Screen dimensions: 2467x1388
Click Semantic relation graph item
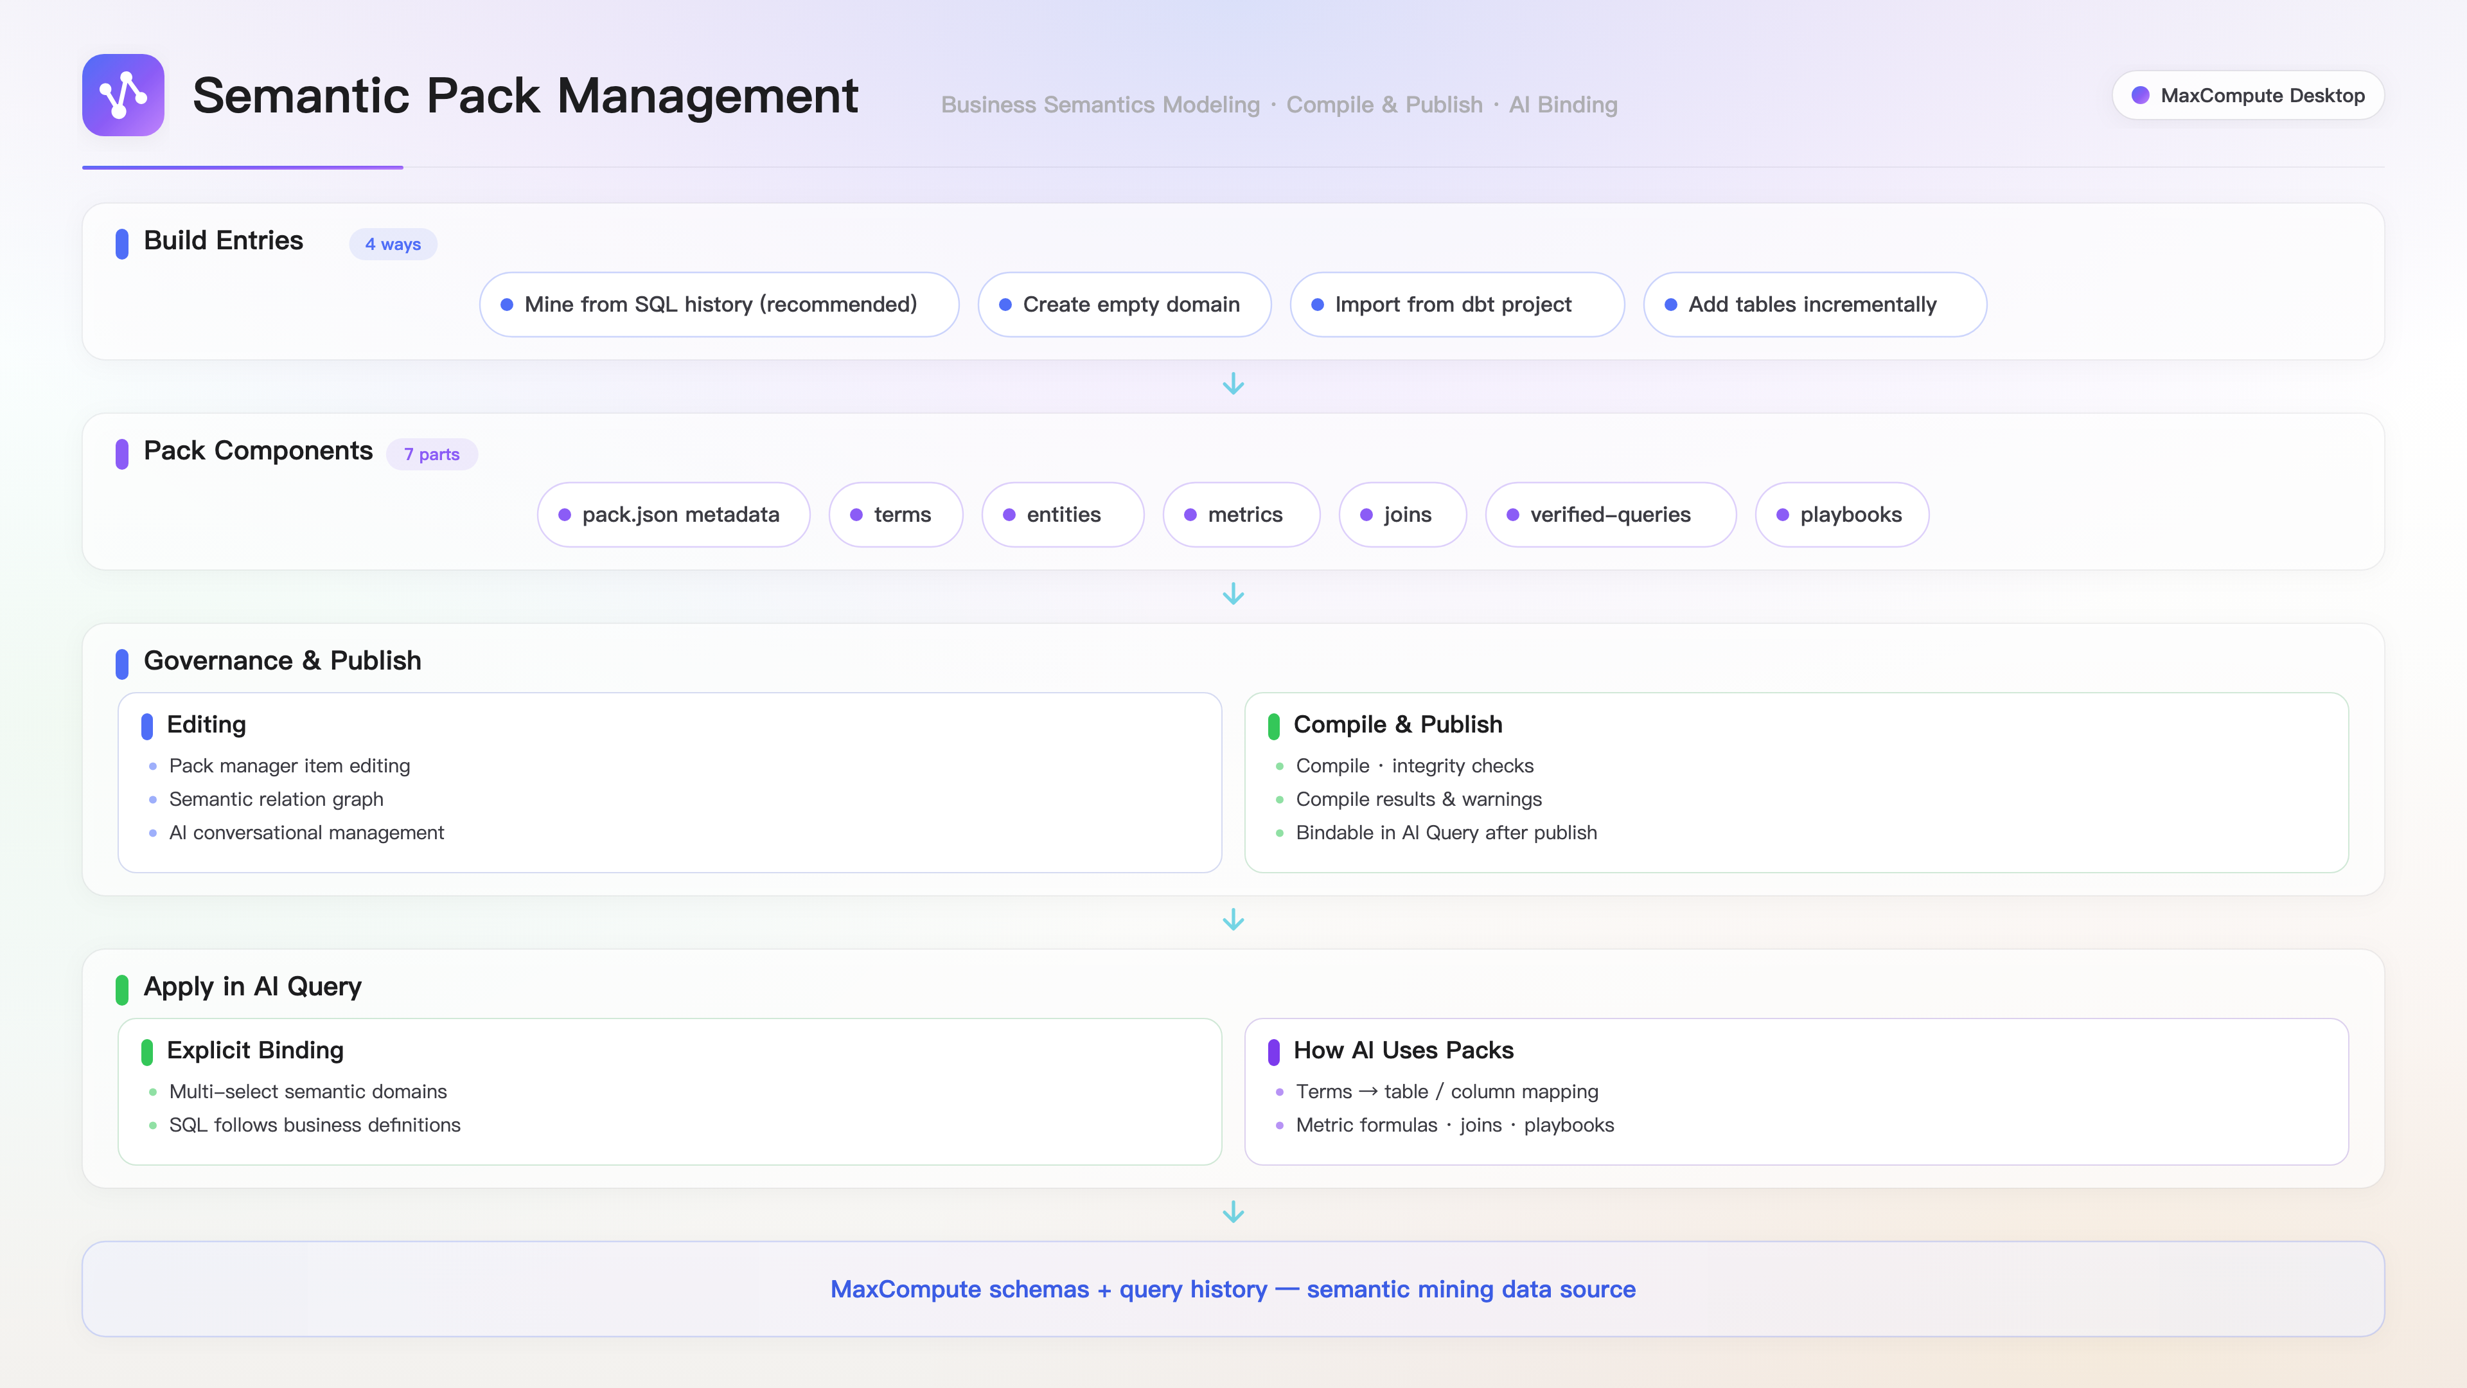(276, 799)
